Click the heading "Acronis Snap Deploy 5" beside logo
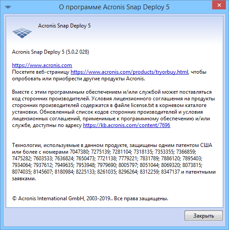Viewport: 229px width, 230px height. (x=64, y=26)
